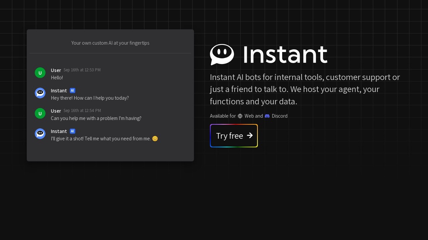This screenshot has width=428, height=240.
Task: Click the 'Your own custom AI' chat header
Action: (110, 43)
